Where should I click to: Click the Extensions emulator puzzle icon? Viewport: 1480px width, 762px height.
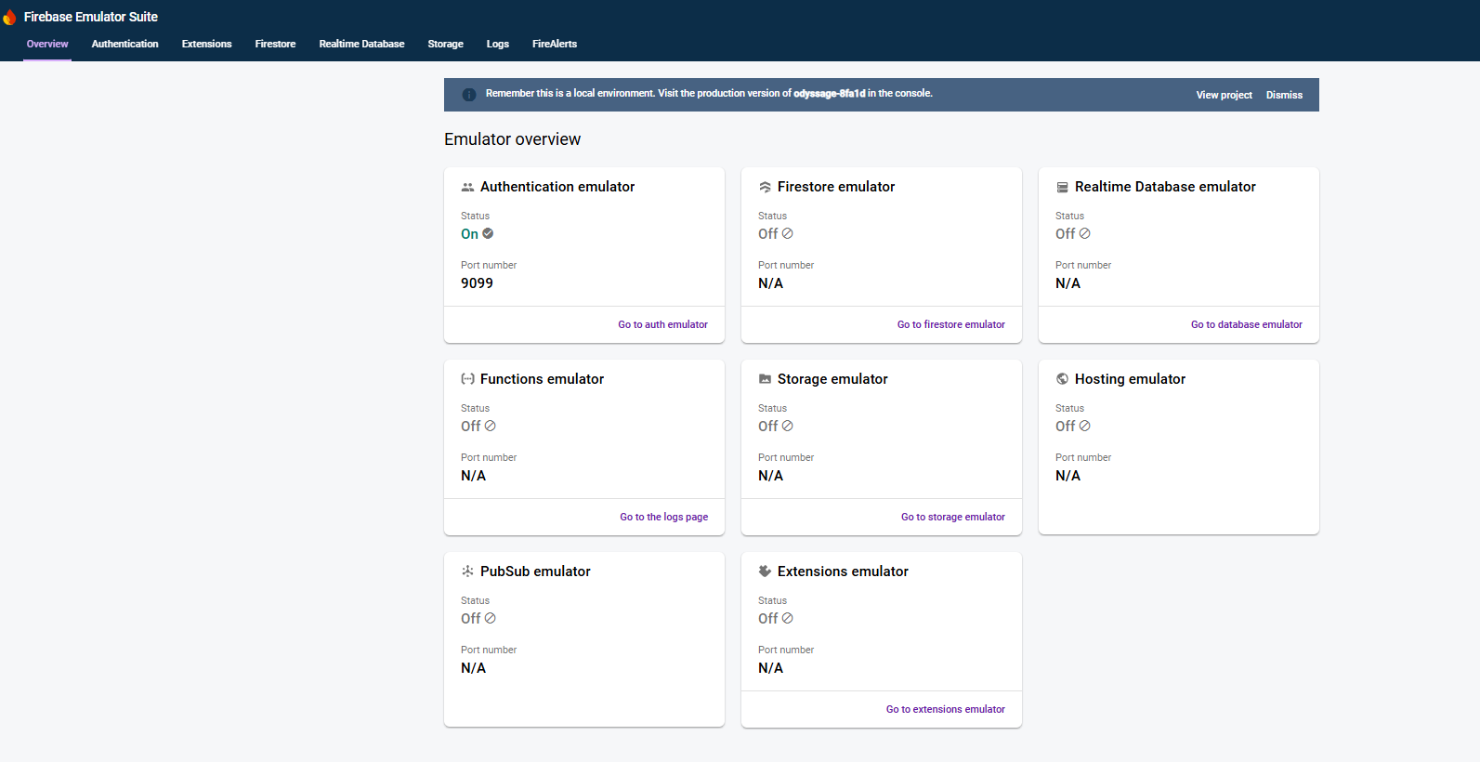(765, 571)
